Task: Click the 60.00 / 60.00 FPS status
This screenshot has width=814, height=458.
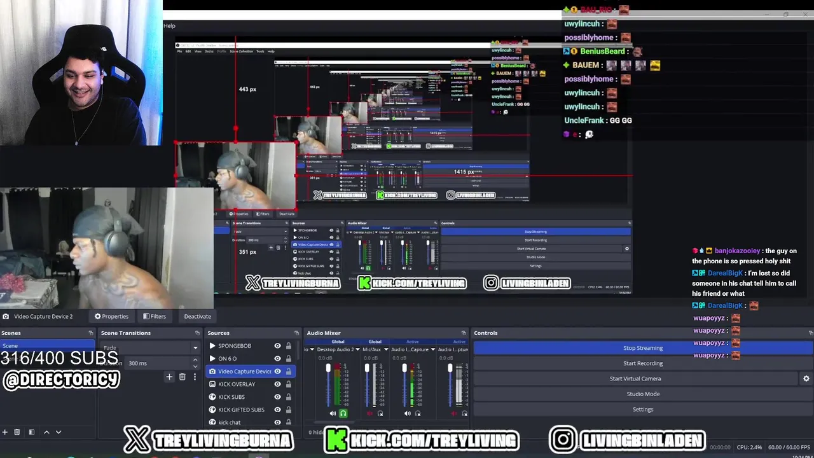Action: coord(789,447)
